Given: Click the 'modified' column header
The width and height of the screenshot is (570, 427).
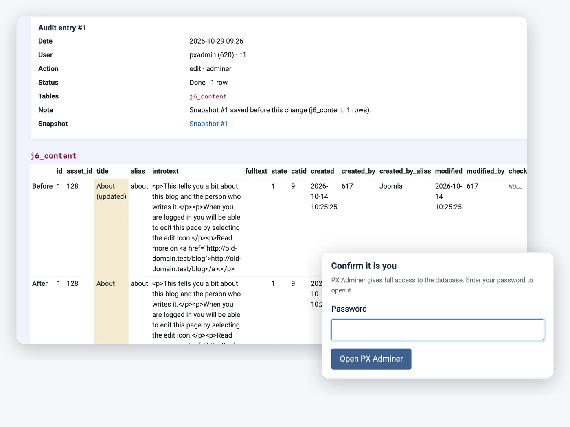Looking at the screenshot, I should [x=449, y=171].
